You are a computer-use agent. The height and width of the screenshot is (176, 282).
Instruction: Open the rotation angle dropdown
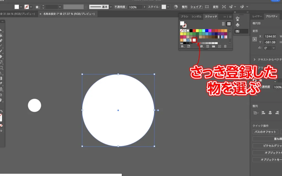point(273,48)
